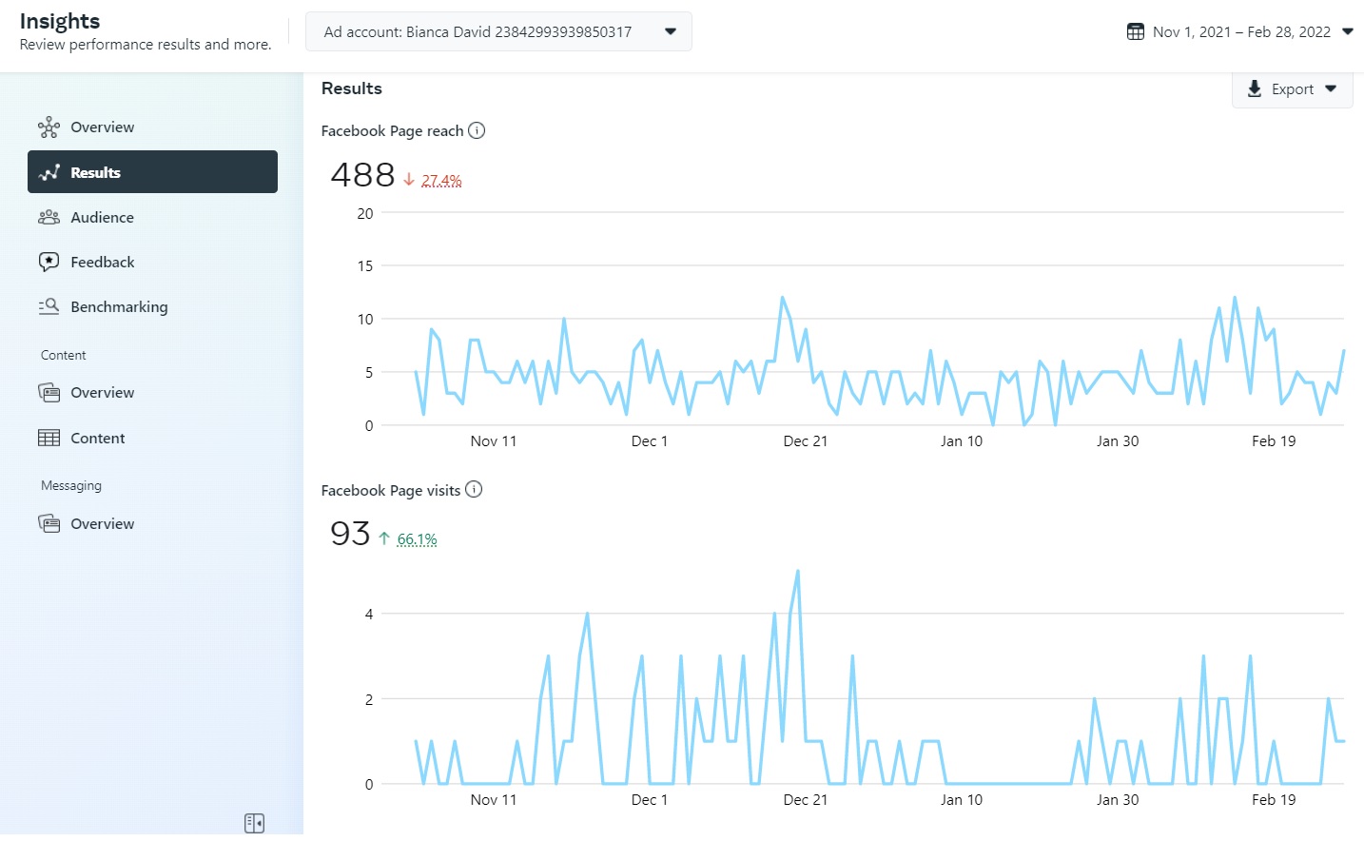Show info for Facebook Page visits
The width and height of the screenshot is (1364, 841).
[x=474, y=490]
